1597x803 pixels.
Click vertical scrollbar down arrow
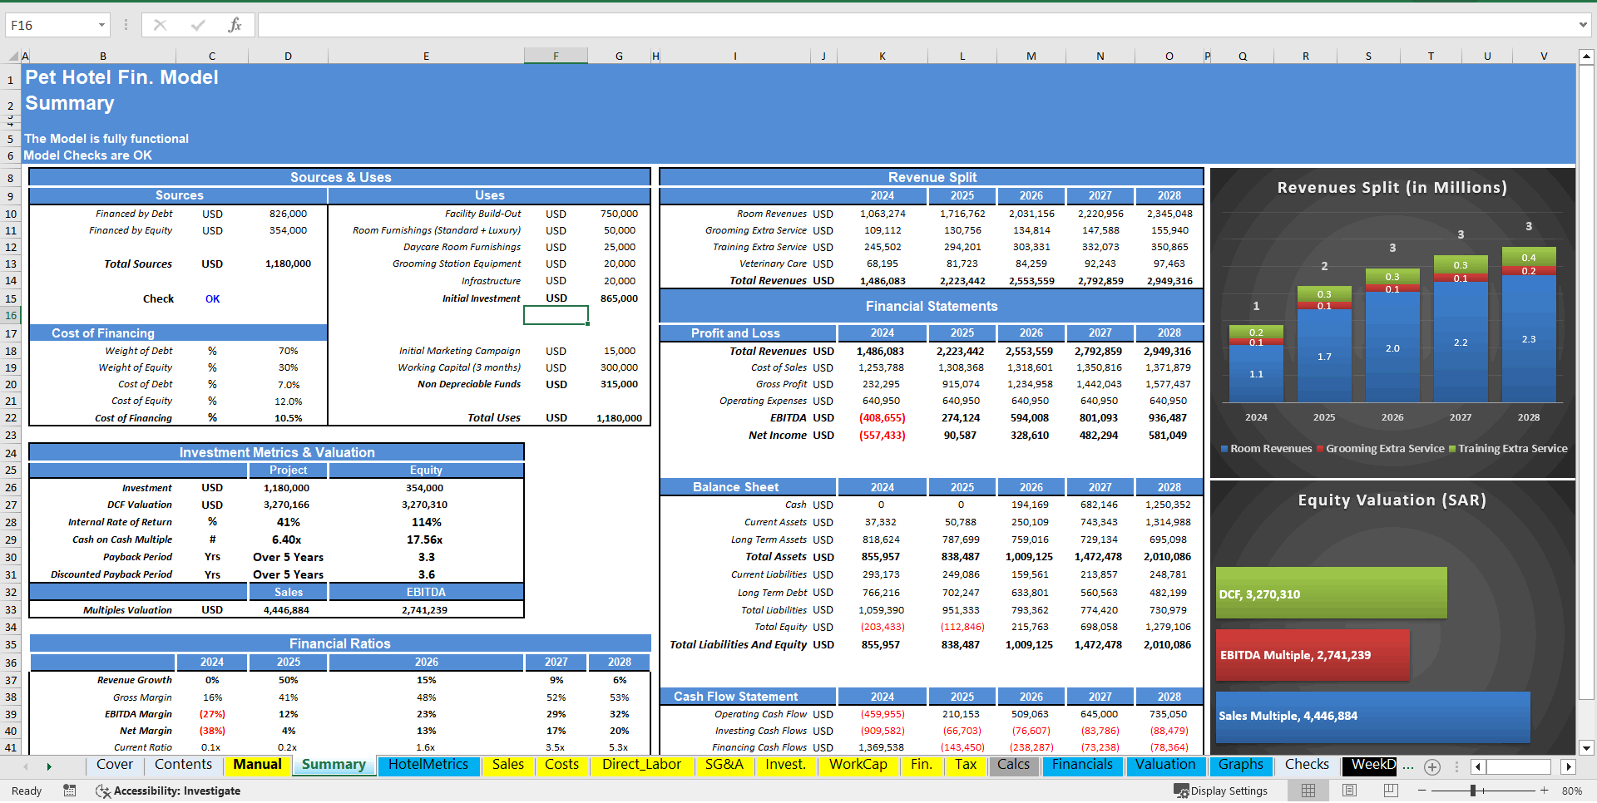click(x=1586, y=747)
